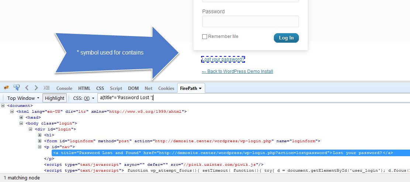Expand the head node in tree
The height and width of the screenshot is (182, 410).
coord(21,118)
